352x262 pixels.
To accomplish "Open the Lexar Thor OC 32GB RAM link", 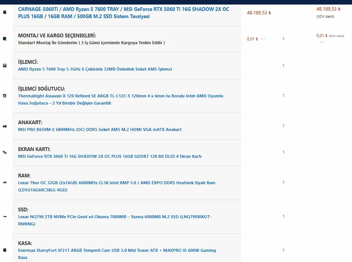I will coord(116,186).
